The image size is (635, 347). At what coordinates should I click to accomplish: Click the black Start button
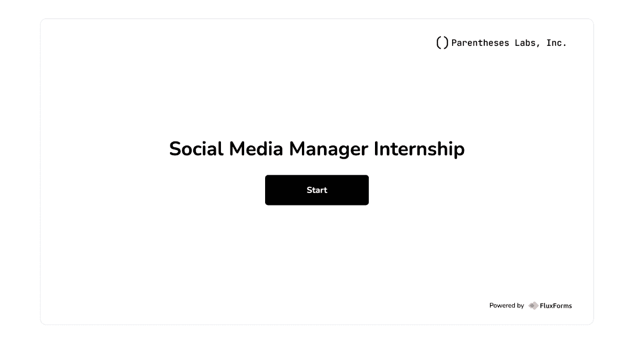317,190
